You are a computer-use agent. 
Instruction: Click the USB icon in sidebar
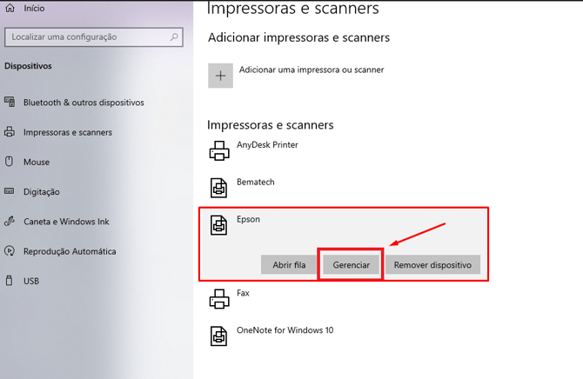tap(10, 281)
